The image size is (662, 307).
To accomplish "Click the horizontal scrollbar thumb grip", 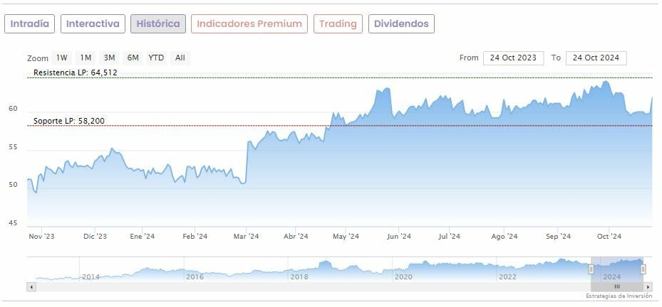I will point(617,286).
